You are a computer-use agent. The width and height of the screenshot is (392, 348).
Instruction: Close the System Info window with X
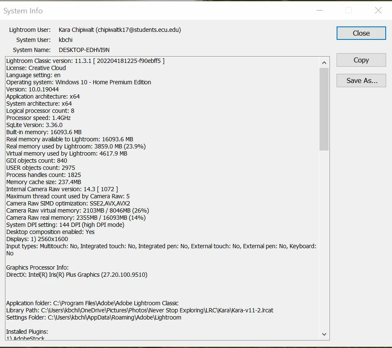pyautogui.click(x=378, y=10)
